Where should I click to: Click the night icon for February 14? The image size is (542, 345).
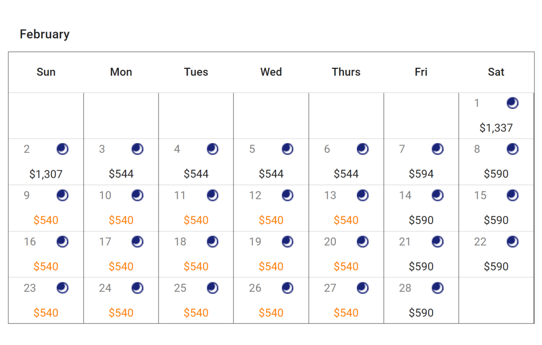tap(437, 195)
